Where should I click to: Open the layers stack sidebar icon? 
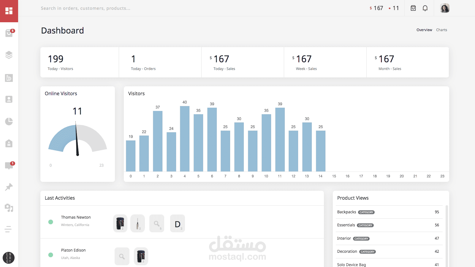tap(9, 55)
